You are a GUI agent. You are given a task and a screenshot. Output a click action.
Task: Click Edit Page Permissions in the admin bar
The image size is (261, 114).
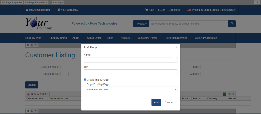pyautogui.click(x=36, y=2)
